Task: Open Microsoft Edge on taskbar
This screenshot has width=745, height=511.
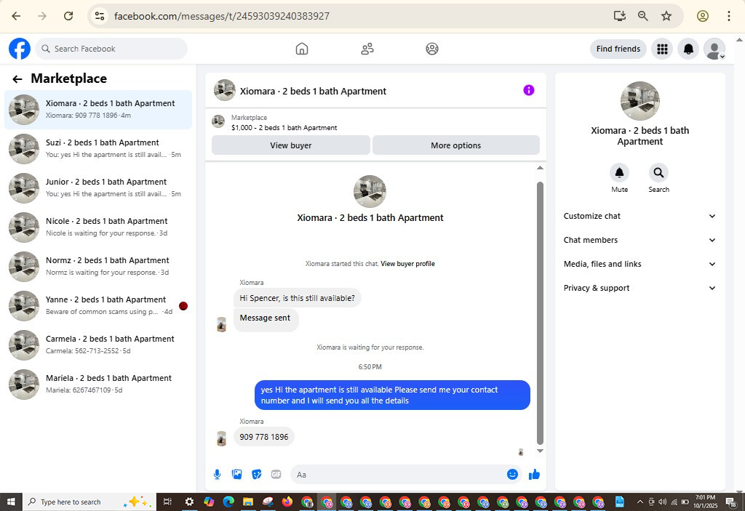Action: tap(228, 502)
